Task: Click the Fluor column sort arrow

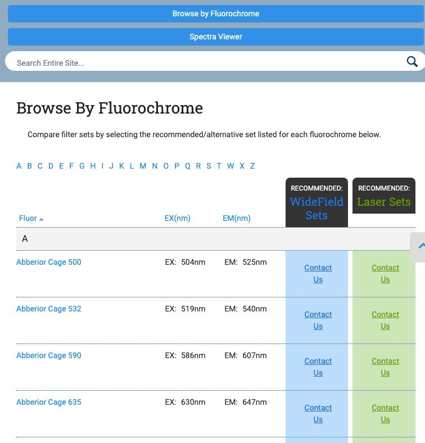Action: click(x=41, y=219)
